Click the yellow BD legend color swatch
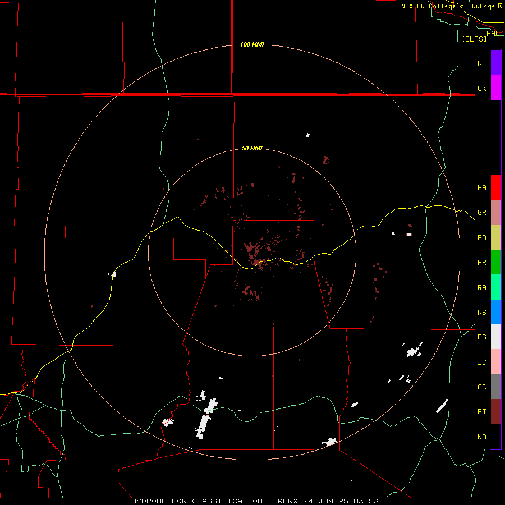The image size is (505, 505). [x=495, y=238]
